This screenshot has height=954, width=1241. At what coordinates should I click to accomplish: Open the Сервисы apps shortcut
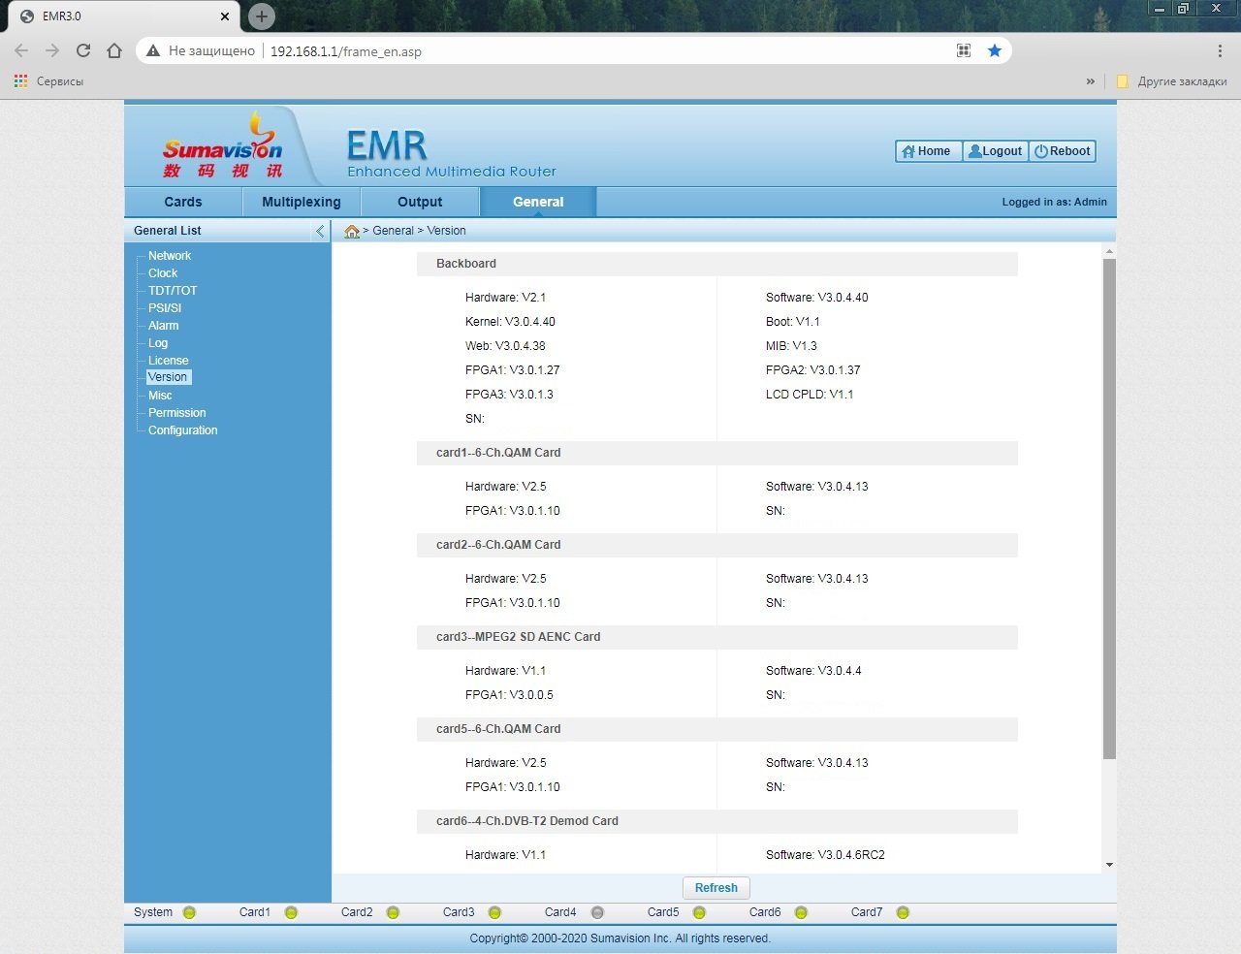[x=48, y=81]
